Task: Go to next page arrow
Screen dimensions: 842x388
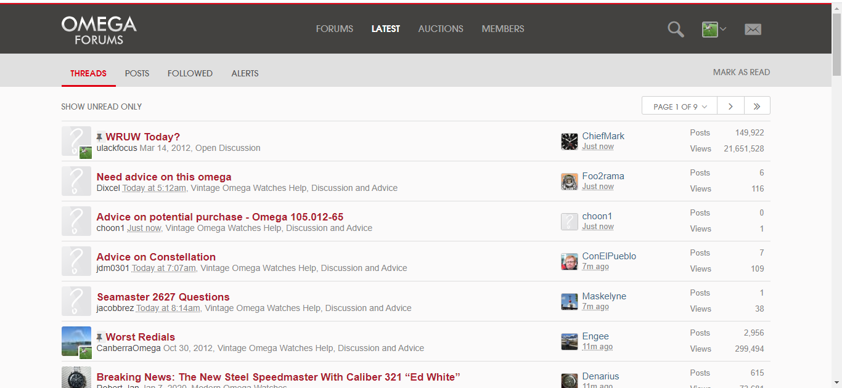Action: (730, 106)
